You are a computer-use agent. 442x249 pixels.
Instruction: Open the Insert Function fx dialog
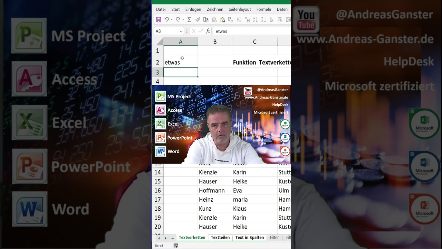tap(208, 31)
